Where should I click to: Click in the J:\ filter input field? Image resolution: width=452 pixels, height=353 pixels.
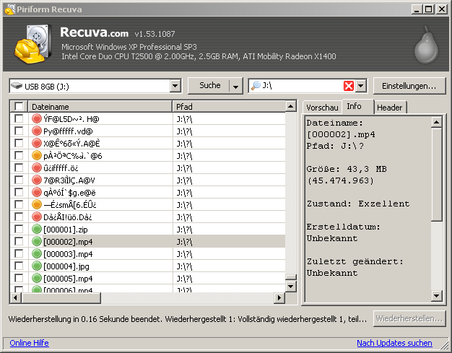pos(302,86)
